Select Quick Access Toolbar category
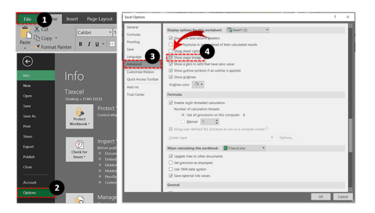 142,79
